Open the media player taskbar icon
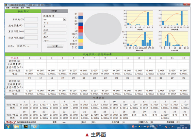 [25, 127]
